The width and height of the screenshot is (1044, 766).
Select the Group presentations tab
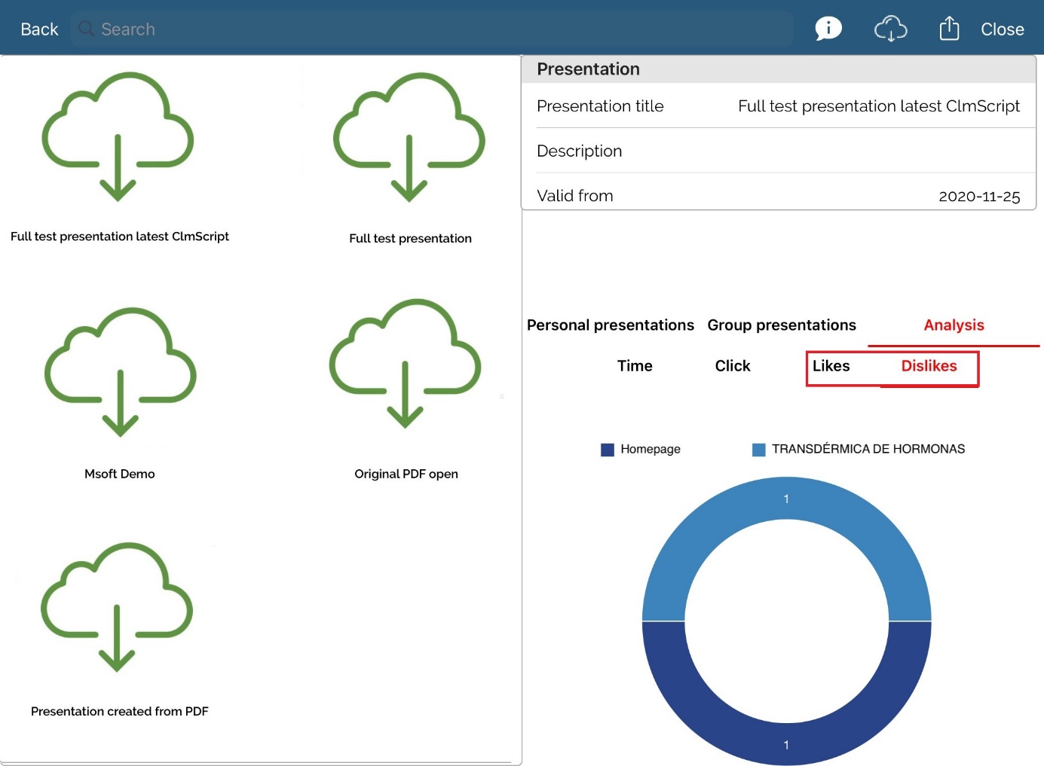tap(781, 325)
